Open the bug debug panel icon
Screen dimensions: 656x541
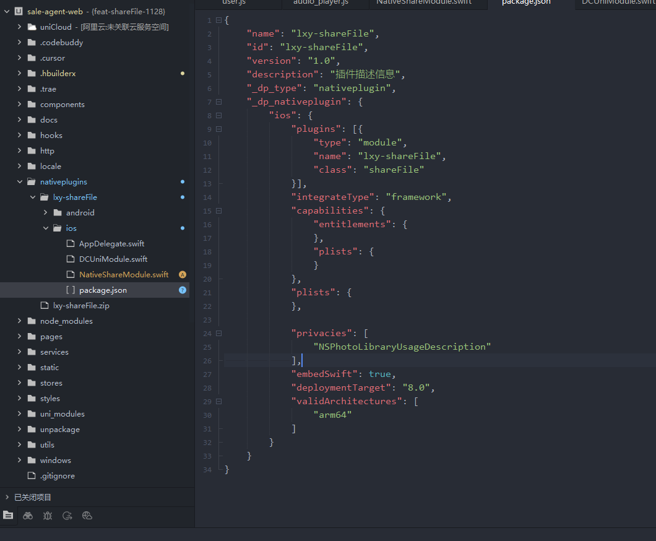(48, 515)
